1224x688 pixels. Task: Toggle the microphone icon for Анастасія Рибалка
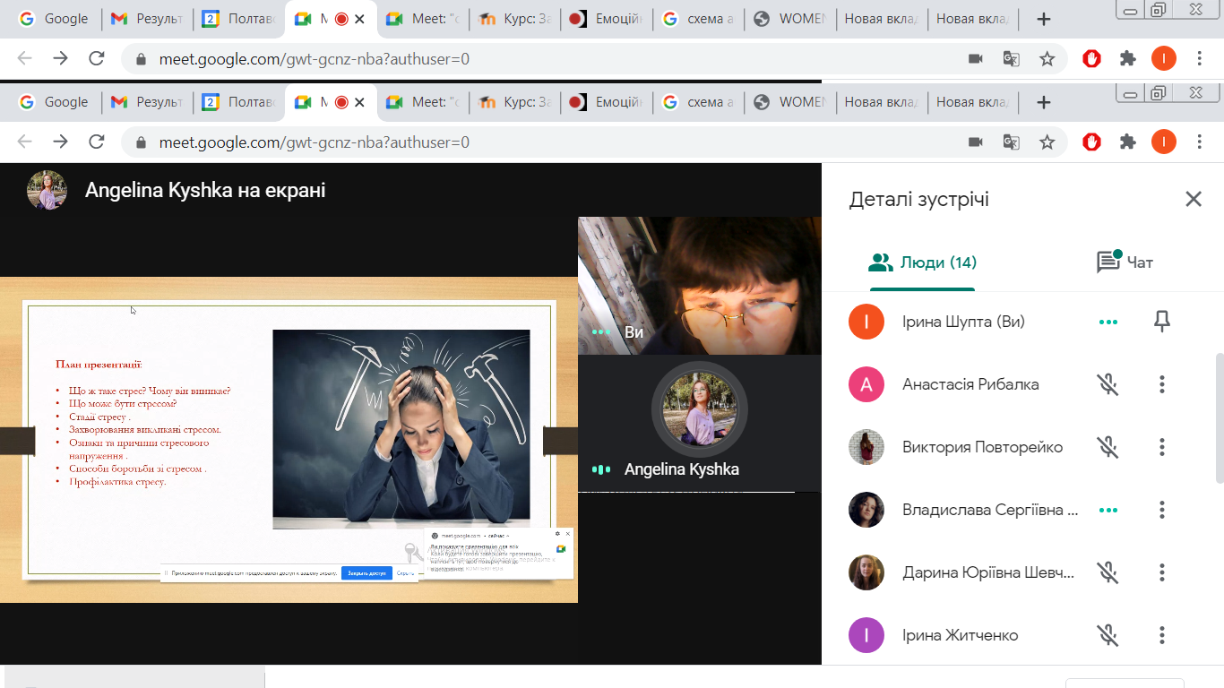pyautogui.click(x=1108, y=384)
